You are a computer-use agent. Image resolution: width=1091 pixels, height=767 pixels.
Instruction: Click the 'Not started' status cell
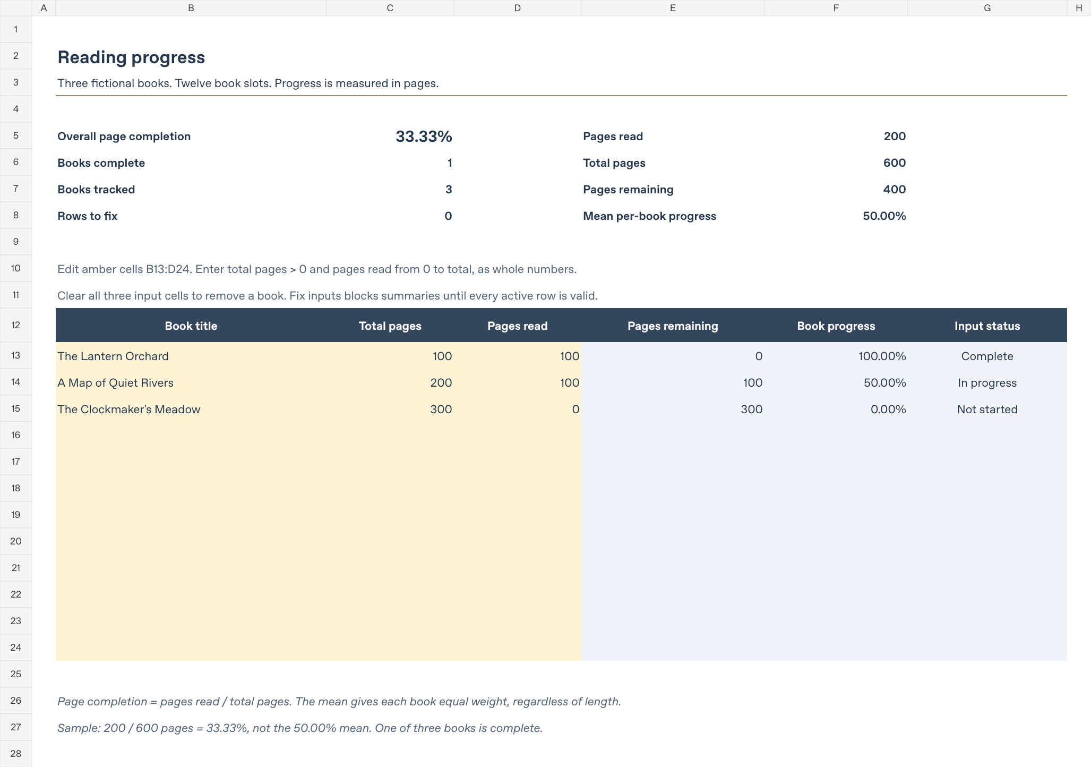[987, 409]
